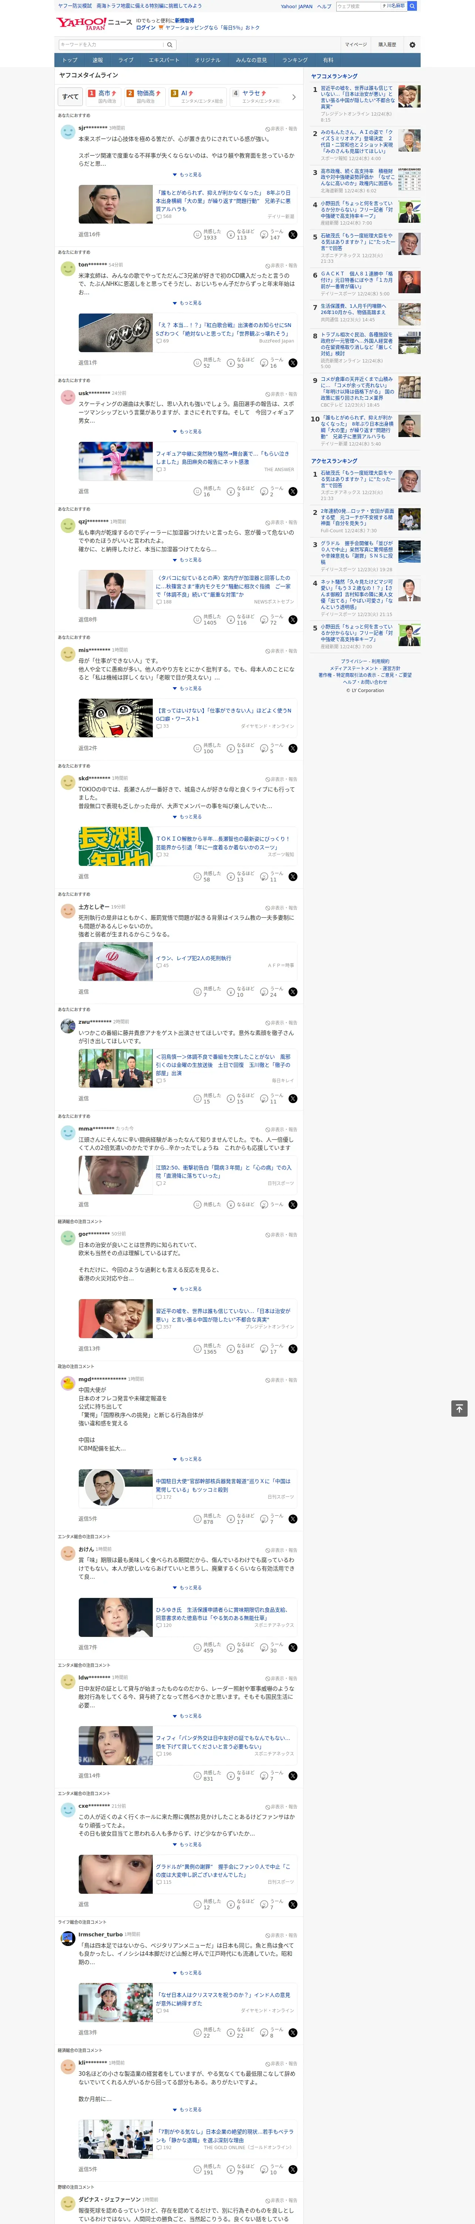Click usk user's pink avatar icon
475x2224 pixels.
pos(67,397)
